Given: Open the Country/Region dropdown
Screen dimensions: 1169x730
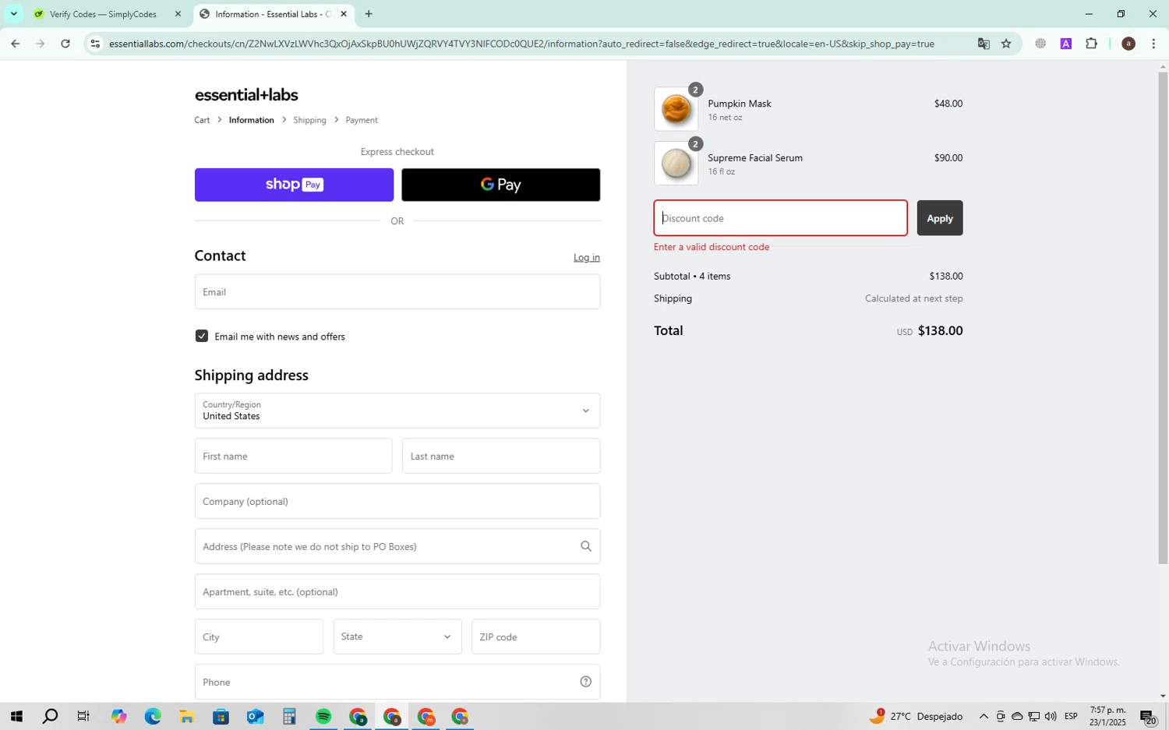Looking at the screenshot, I should point(397,411).
